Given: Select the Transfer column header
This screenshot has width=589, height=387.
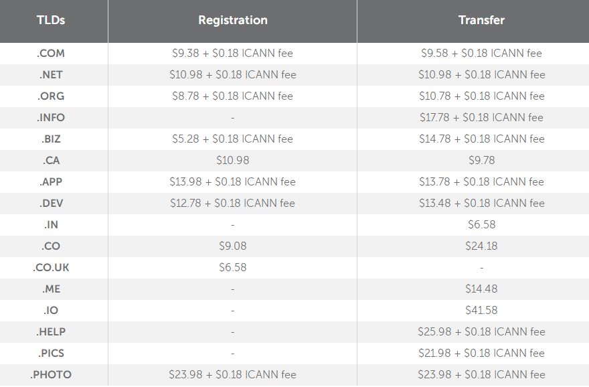Looking at the screenshot, I should click(481, 20).
